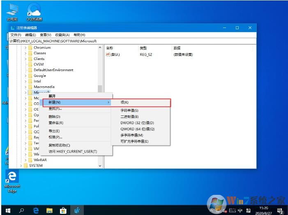
Task: Click the registry path address bar
Action: pos(132,41)
